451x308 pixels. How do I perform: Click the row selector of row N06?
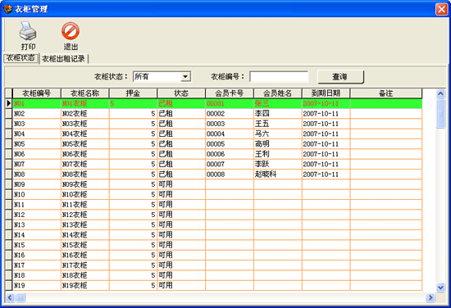tap(9, 154)
